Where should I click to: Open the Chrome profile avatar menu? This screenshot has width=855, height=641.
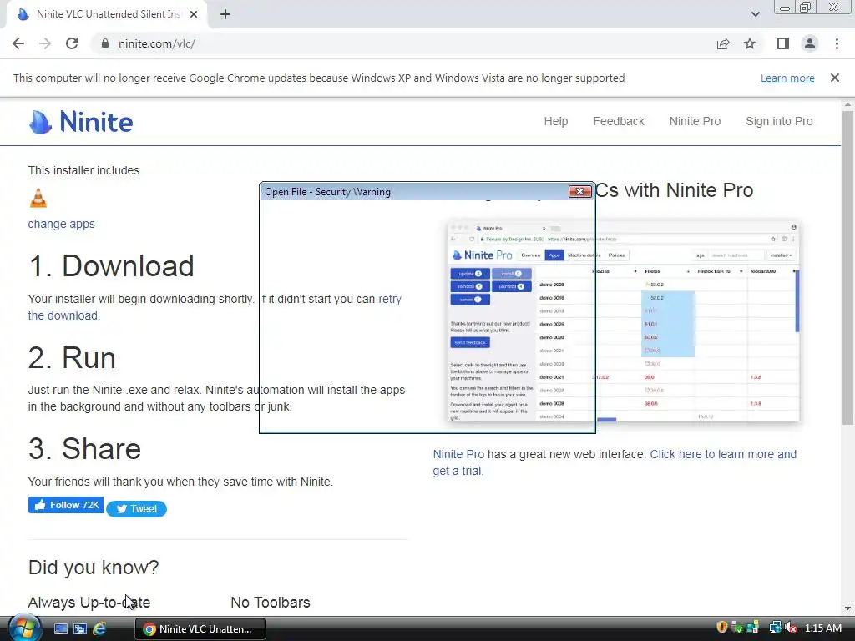(810, 43)
